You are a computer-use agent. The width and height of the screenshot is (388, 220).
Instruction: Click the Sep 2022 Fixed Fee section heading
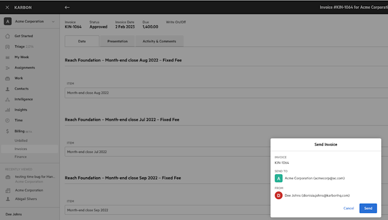[x=123, y=178]
